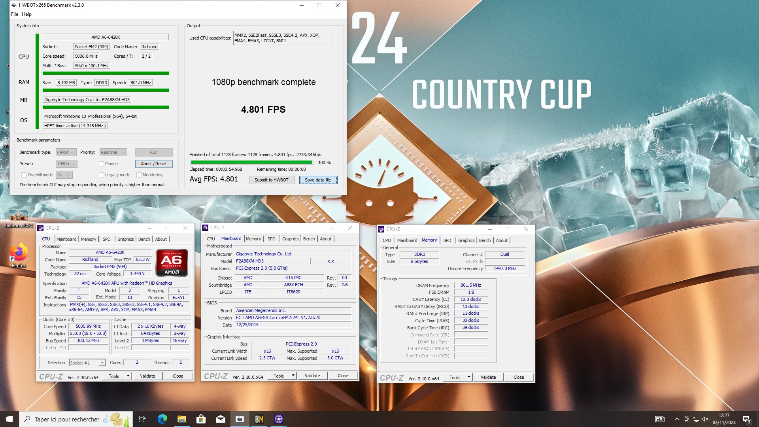The width and height of the screenshot is (759, 427).
Task: Open Microsoft Store from the taskbar
Action: [201, 419]
